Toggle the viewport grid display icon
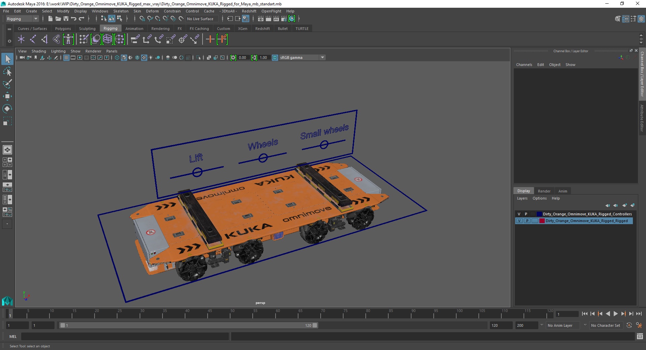Viewport: 646px width, 350px height. point(66,58)
